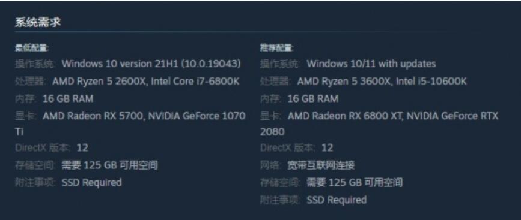Click the AMD Ryzen 5 3600X processor line
Viewport: 521px width, 220px height.
(x=382, y=81)
